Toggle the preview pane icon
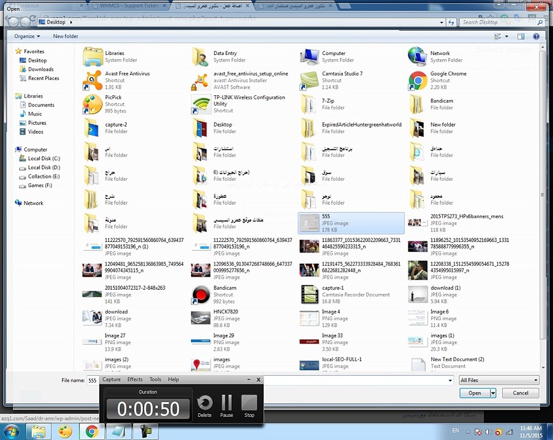 click(521, 36)
